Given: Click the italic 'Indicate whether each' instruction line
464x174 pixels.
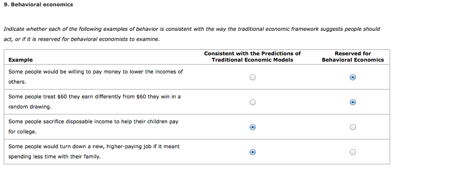Looking at the screenshot, I should [x=192, y=29].
